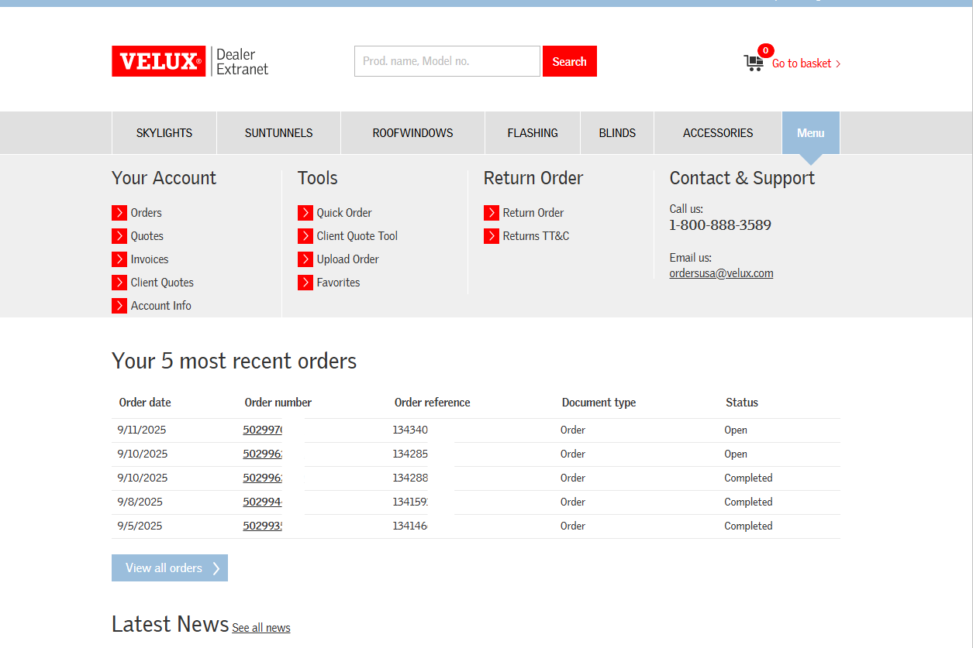973x648 pixels.
Task: Click the phone number 1-800-888-3589
Action: click(720, 225)
